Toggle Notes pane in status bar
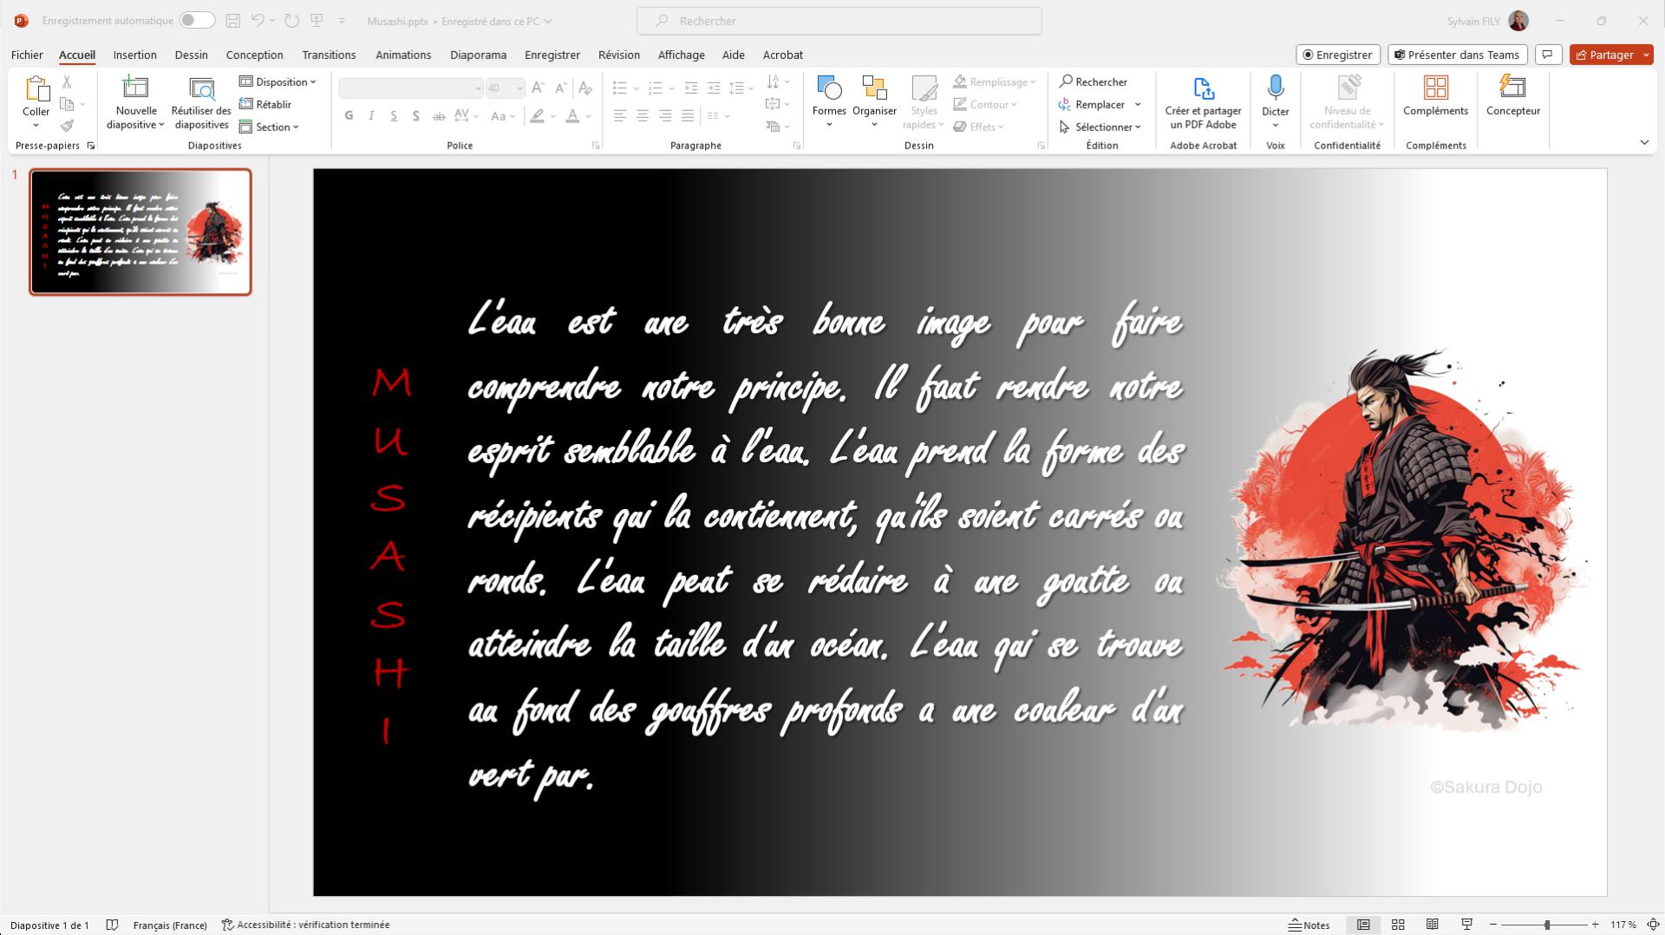This screenshot has height=935, width=1665. pos(1309,925)
